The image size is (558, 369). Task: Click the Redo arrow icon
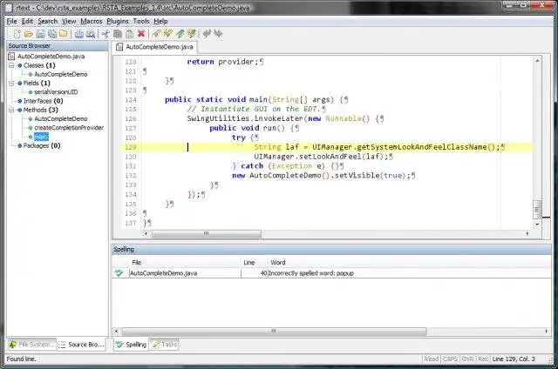point(218,34)
